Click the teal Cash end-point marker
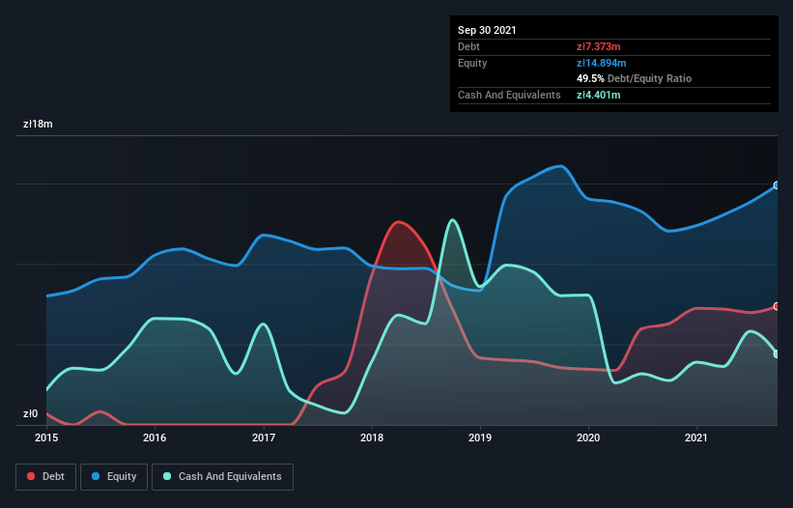 point(777,353)
